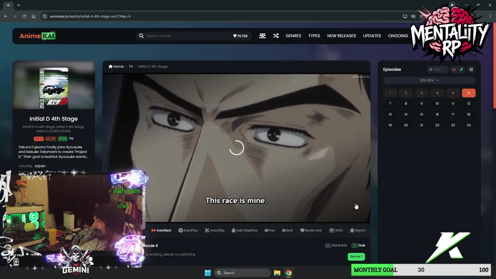
Task: Bookmark this anime with heart icon
Action: (311, 230)
